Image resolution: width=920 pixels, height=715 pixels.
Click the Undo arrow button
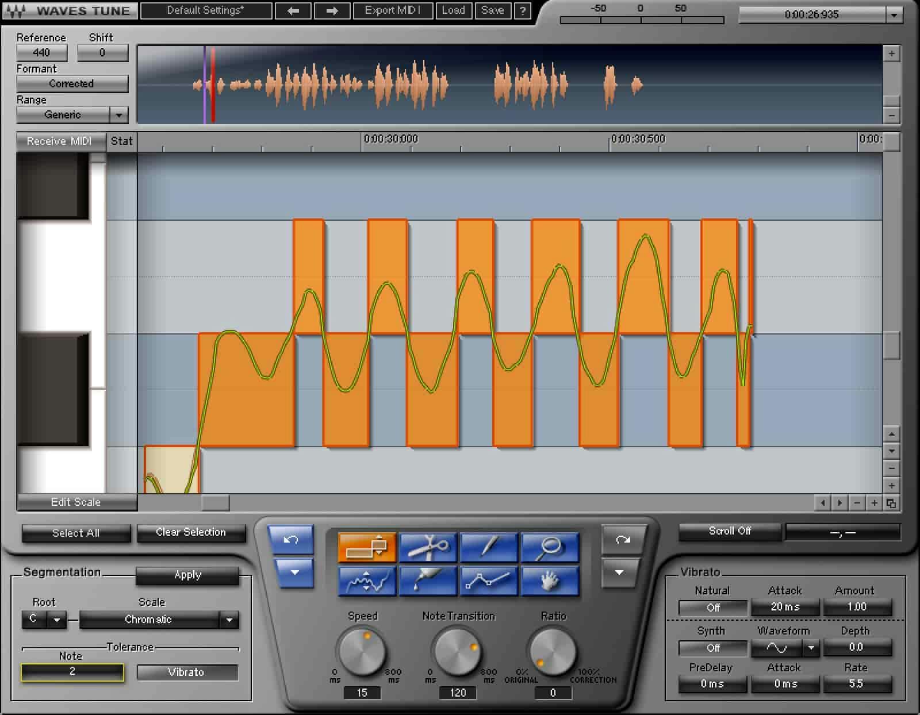[x=291, y=540]
